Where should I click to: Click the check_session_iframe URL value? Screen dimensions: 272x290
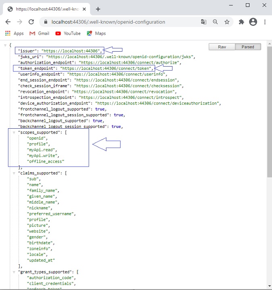(128, 86)
